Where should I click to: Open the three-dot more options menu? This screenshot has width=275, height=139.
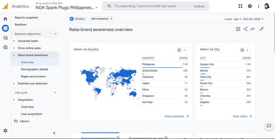(x=259, y=6)
